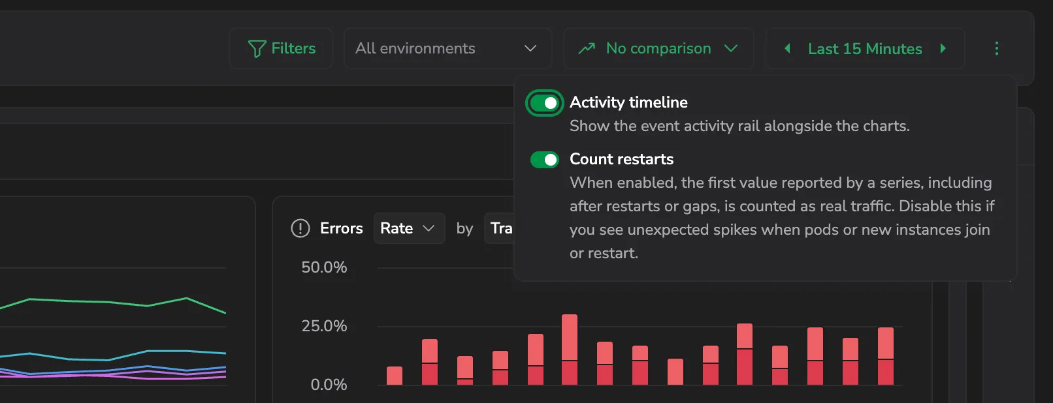Screen dimensions: 1053x403
Task: Click the 'Activity timeline' label
Action: click(x=628, y=102)
